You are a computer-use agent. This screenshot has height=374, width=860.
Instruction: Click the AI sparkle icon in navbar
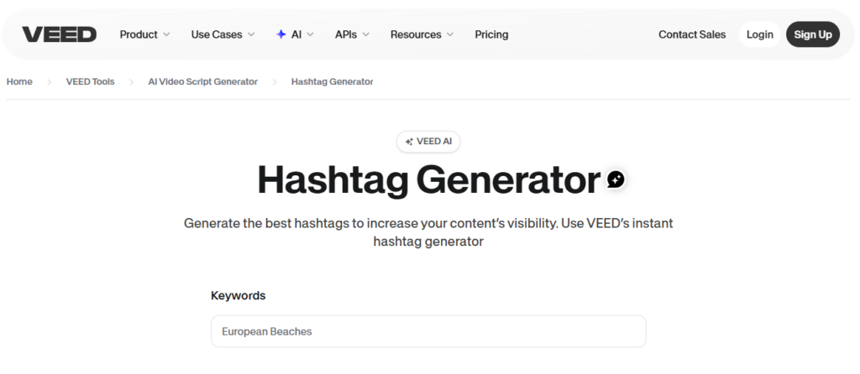click(281, 34)
